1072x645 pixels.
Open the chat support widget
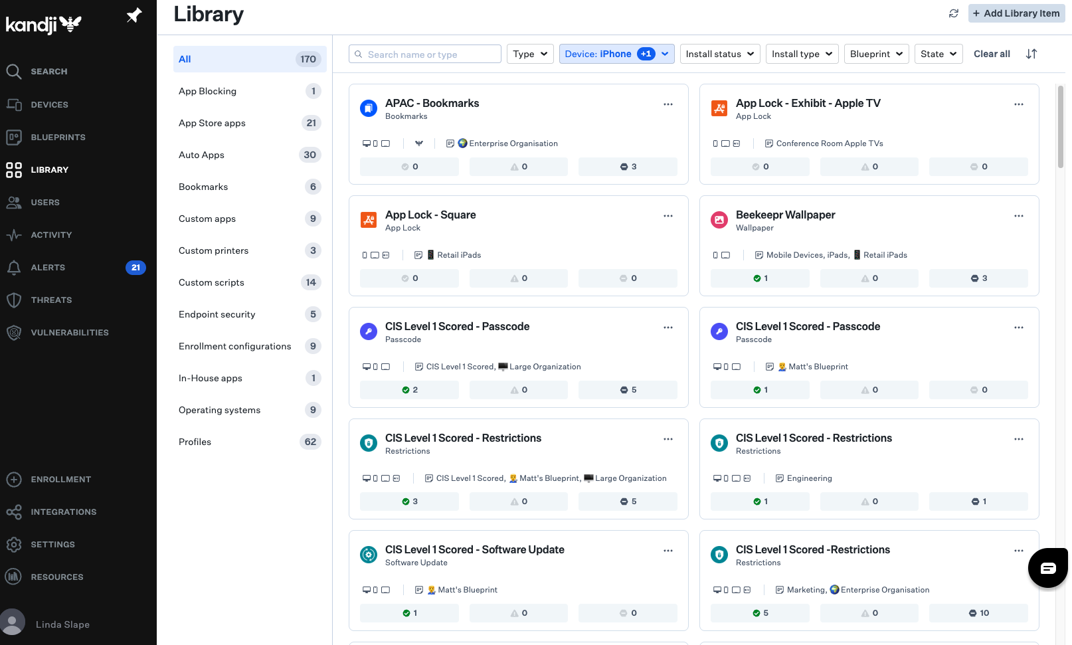pos(1048,568)
